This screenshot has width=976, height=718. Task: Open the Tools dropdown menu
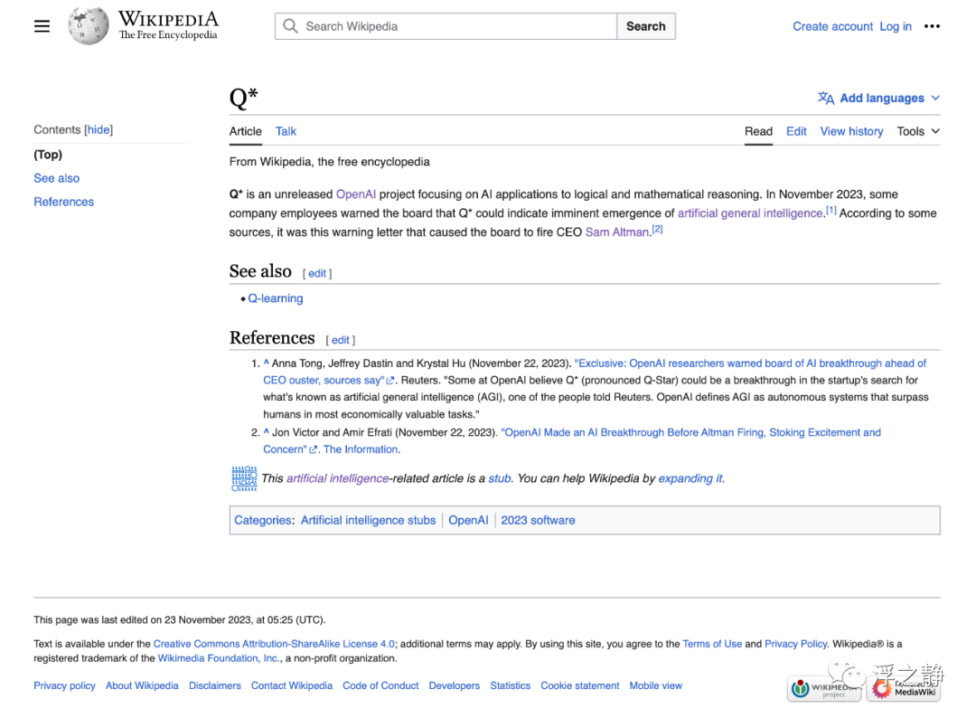coord(918,131)
